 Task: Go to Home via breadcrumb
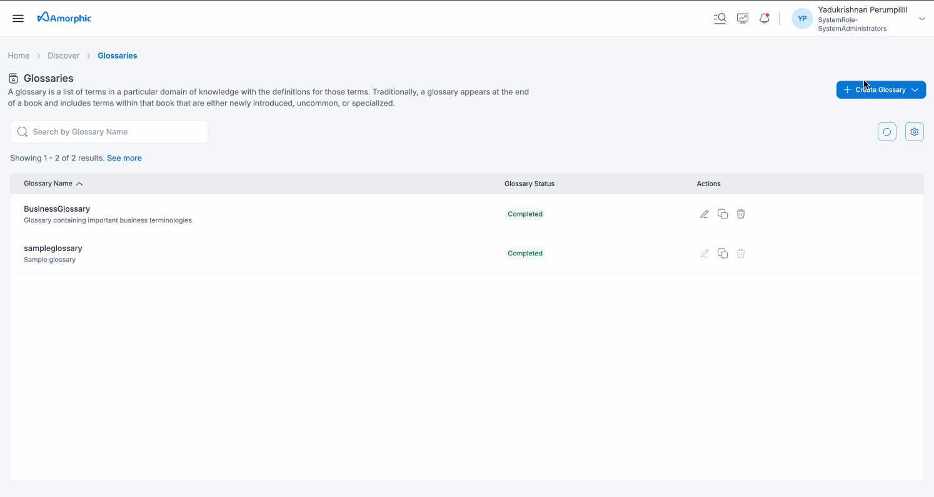pyautogui.click(x=19, y=56)
